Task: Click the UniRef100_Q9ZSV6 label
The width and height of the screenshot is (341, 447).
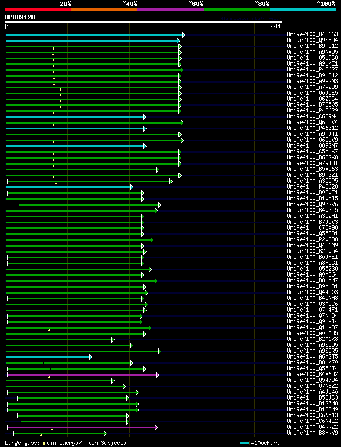Action: pyautogui.click(x=312, y=204)
